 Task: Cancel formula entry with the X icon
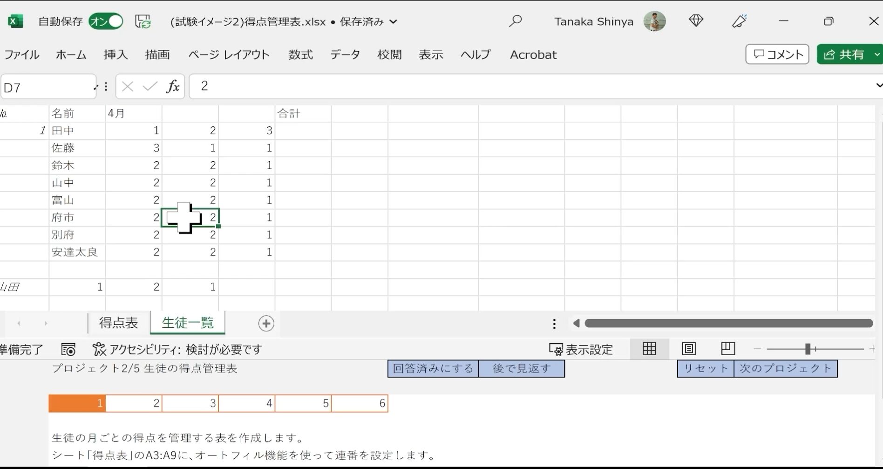(127, 86)
